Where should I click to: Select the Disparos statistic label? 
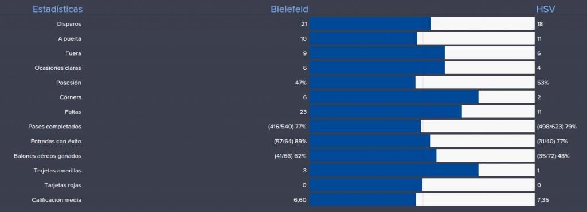coord(69,24)
